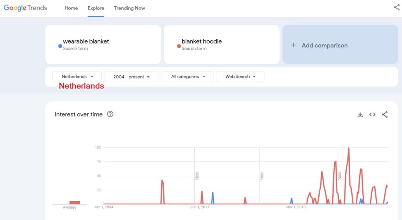Open the embed code icon for chart

372,115
